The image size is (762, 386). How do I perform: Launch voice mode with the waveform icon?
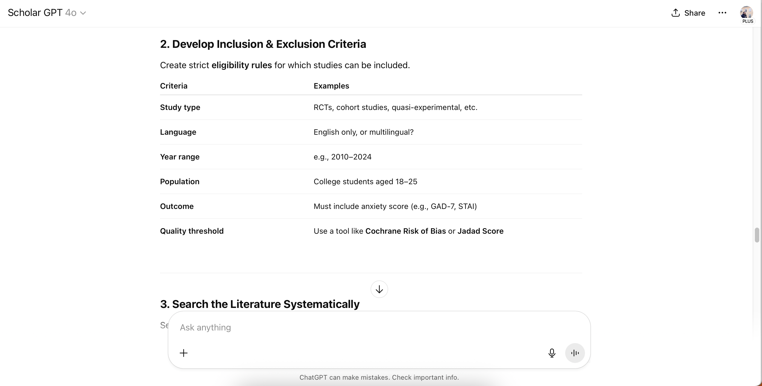[574, 352]
